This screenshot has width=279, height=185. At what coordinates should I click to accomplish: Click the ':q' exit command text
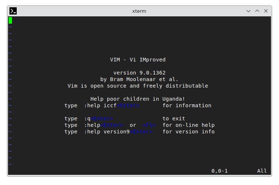click(x=87, y=118)
